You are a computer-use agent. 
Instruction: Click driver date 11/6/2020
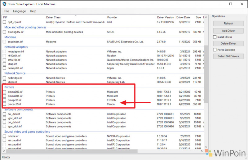(184, 42)
